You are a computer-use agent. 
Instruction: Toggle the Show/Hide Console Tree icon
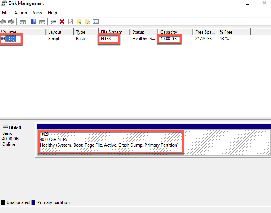click(x=23, y=22)
